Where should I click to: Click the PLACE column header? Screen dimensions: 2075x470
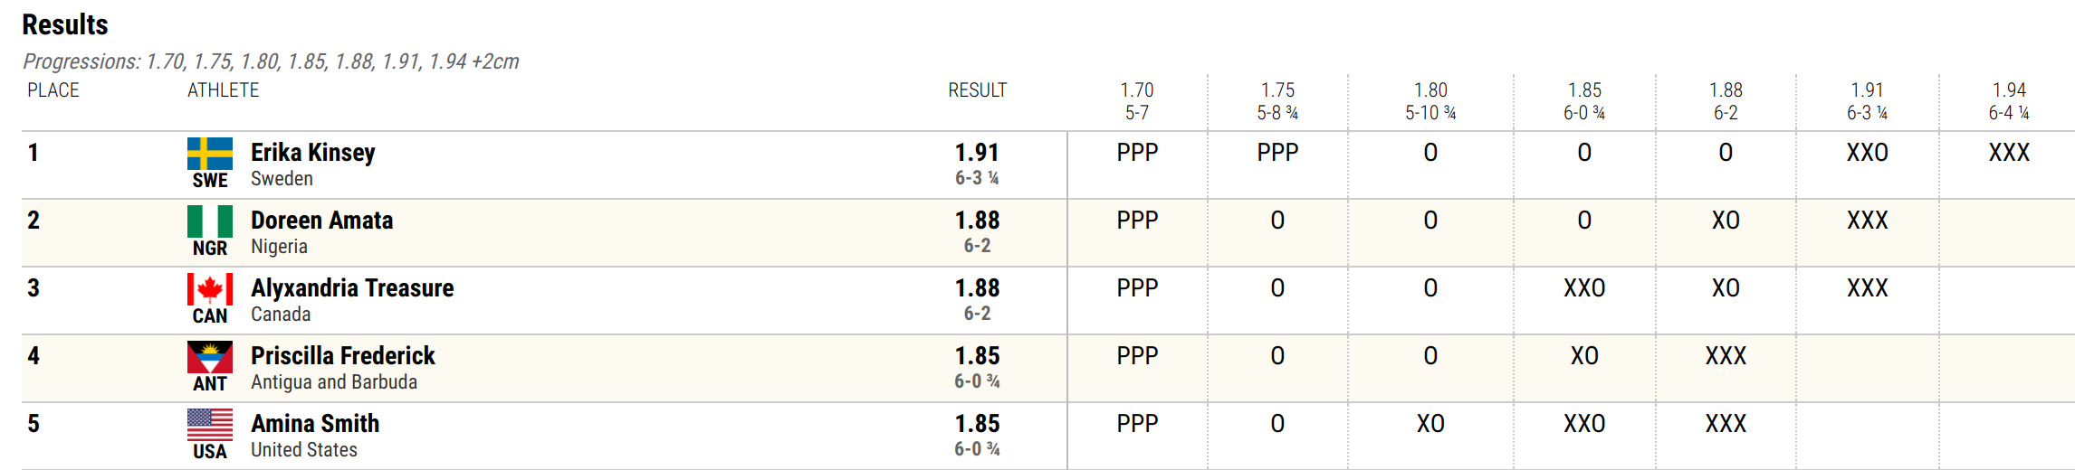click(53, 90)
